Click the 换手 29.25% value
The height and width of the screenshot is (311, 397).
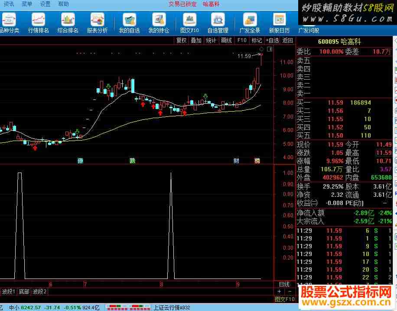[x=333, y=186]
